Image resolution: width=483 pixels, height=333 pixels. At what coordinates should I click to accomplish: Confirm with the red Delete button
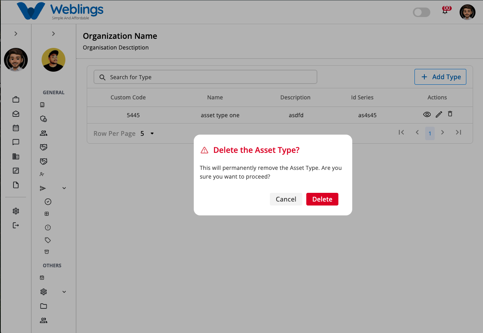(322, 199)
